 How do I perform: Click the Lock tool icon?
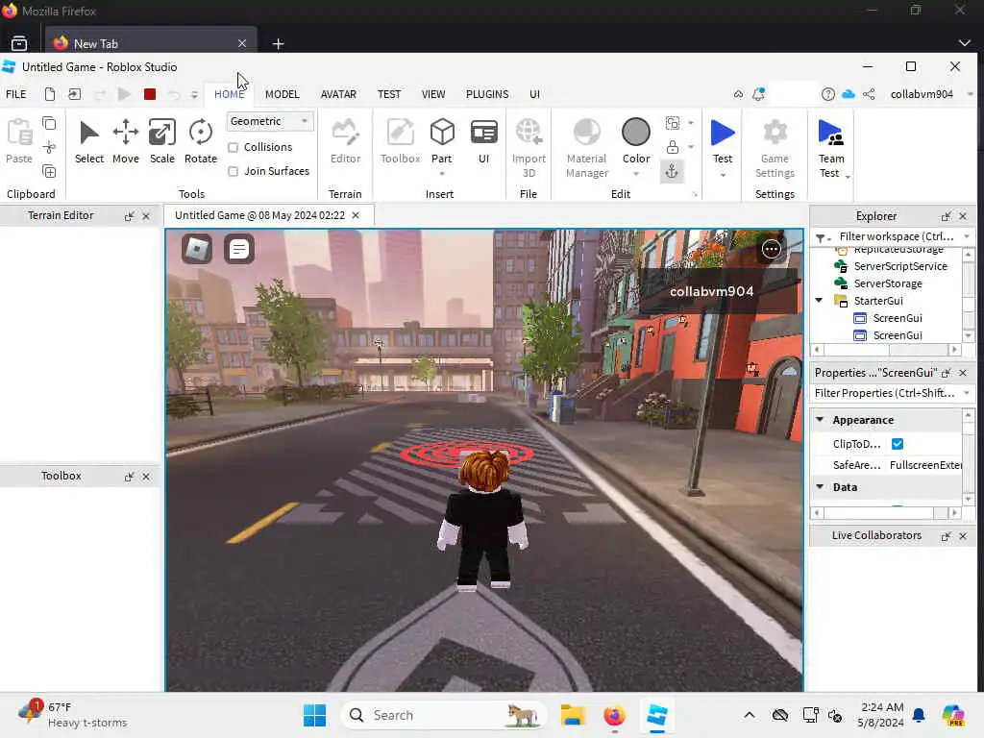[672, 147]
